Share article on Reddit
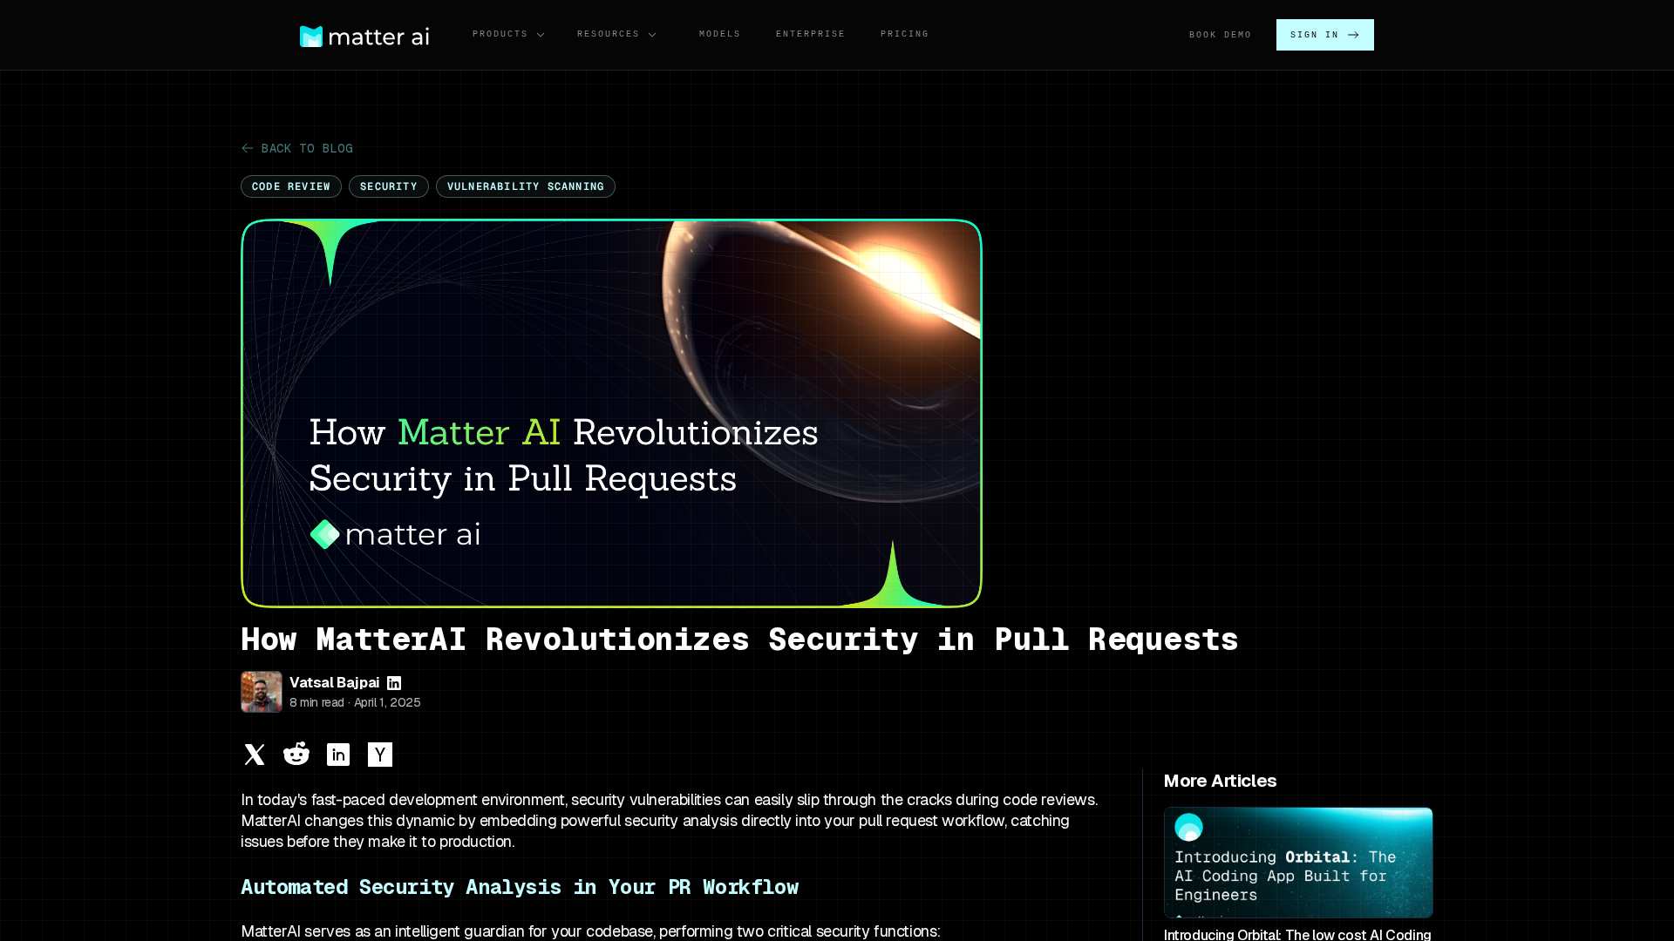 pyautogui.click(x=296, y=755)
